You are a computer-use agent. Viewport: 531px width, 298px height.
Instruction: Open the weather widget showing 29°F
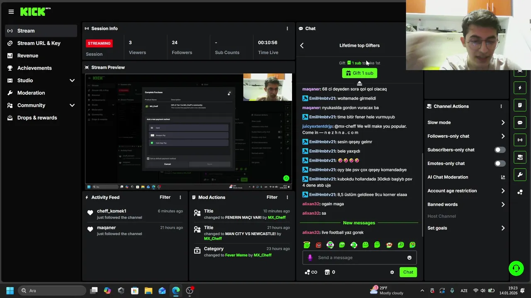tap(387, 291)
